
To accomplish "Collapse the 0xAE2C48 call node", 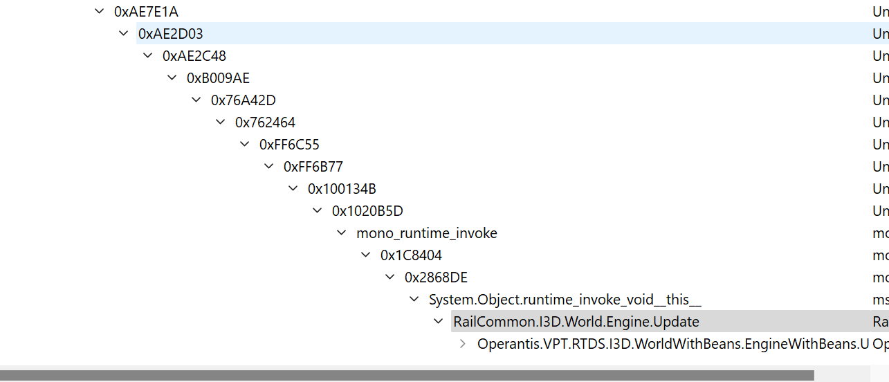I will [148, 55].
